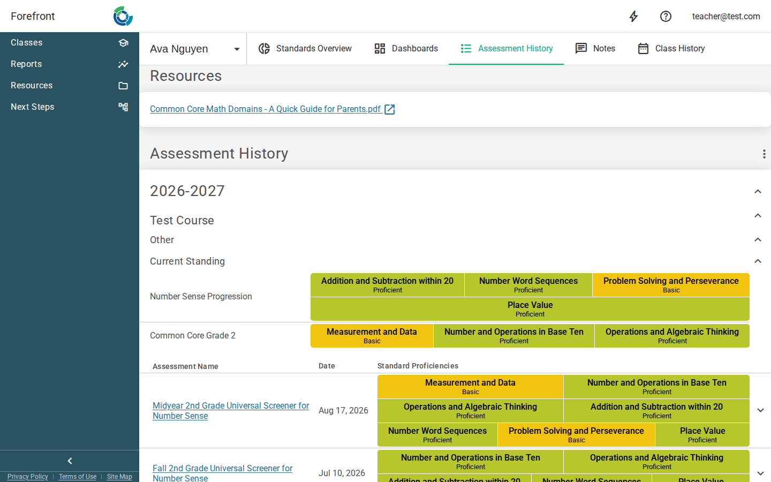The width and height of the screenshot is (771, 482).
Task: Open the lightning bolt quick actions icon
Action: tap(633, 16)
